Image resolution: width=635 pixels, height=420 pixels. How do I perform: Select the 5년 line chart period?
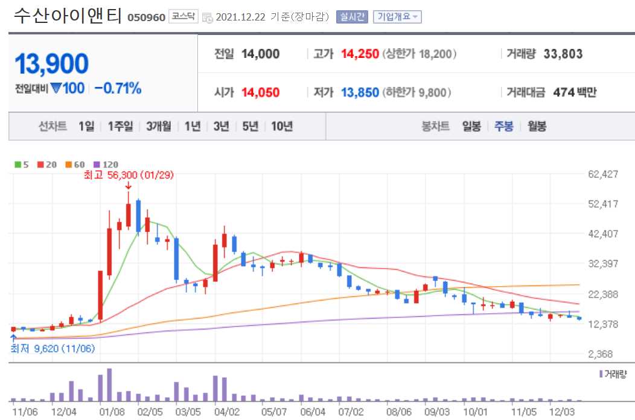click(x=250, y=126)
